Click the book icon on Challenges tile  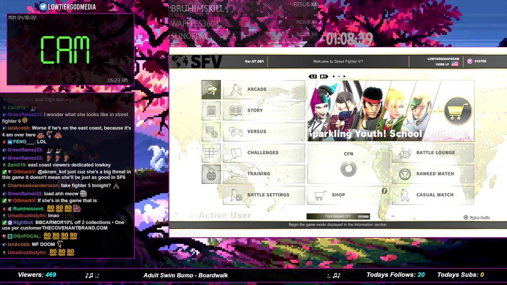[x=236, y=153]
